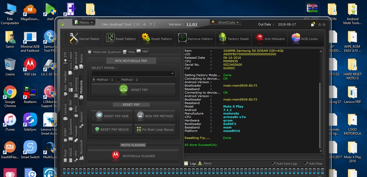The height and width of the screenshot is (177, 367).
Task: Open the HARD RESET MOTO G folder
Action: point(352,69)
